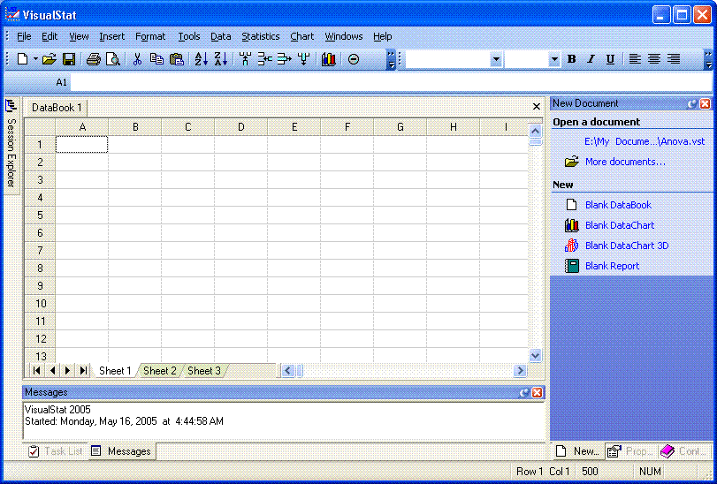Viewport: 717px width, 484px height.
Task: Expand the standard toolbar overflow chevron
Action: click(391, 59)
